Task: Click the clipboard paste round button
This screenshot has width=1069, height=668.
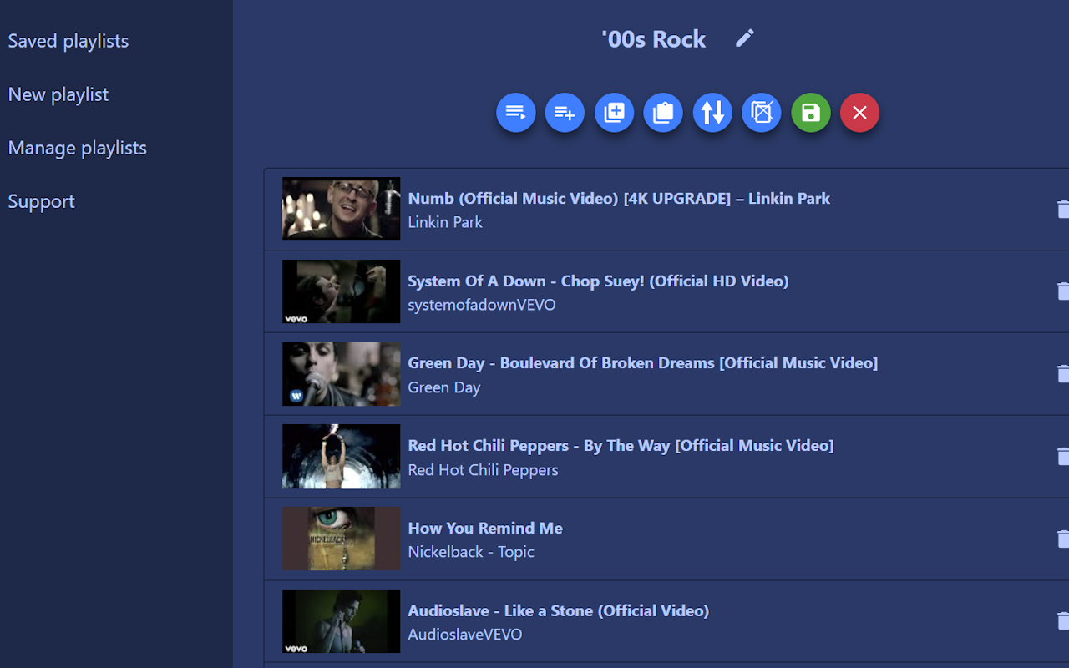Action: 663,113
